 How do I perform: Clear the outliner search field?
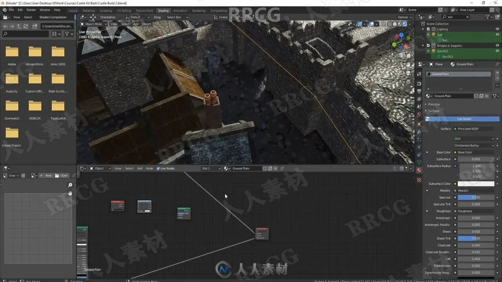(467, 17)
